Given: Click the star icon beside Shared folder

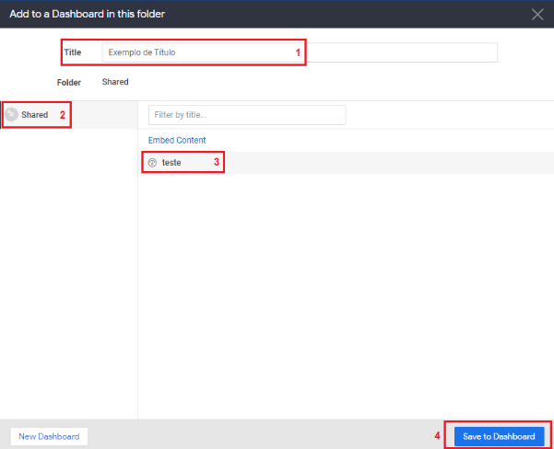Looking at the screenshot, I should point(11,115).
